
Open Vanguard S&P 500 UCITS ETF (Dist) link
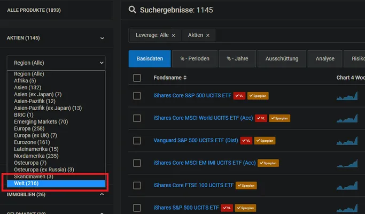coord(196,140)
